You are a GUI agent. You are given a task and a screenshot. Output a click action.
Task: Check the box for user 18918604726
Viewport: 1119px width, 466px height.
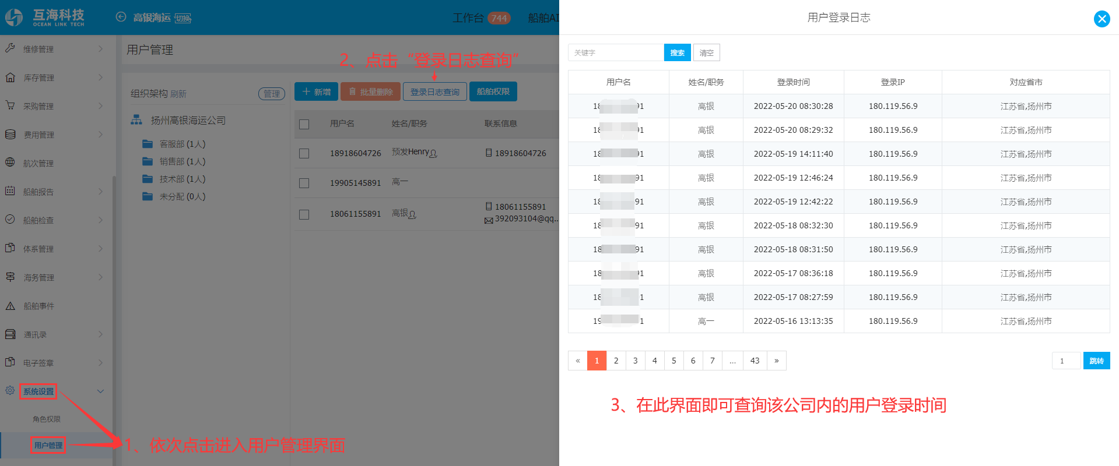click(304, 153)
